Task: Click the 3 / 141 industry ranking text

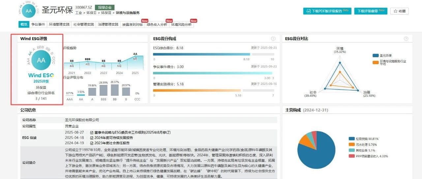Action: coord(41,98)
